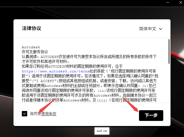Click the license agreement scrollbar thumb
184x137 pixels.
pyautogui.click(x=169, y=51)
